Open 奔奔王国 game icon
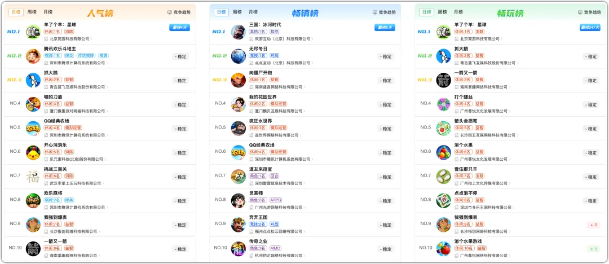Viewport: 609px width, 264px height. [238, 225]
